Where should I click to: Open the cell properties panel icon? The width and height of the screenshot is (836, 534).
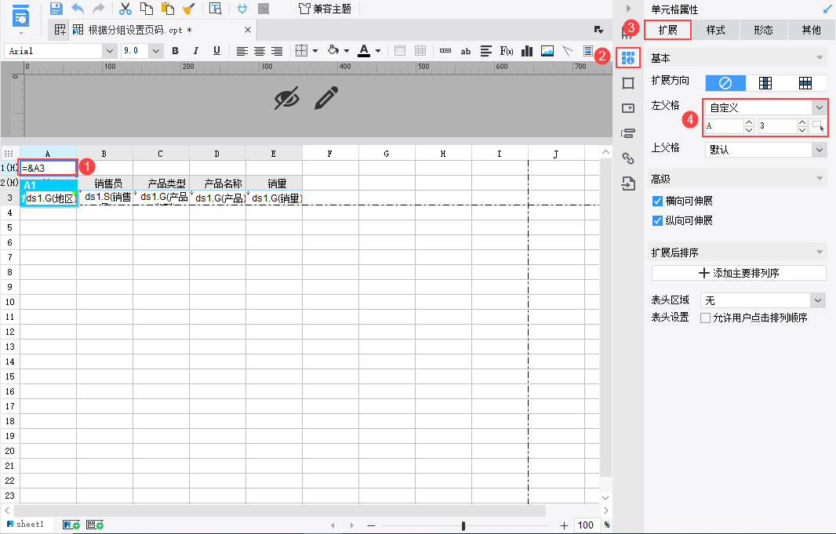coord(628,57)
